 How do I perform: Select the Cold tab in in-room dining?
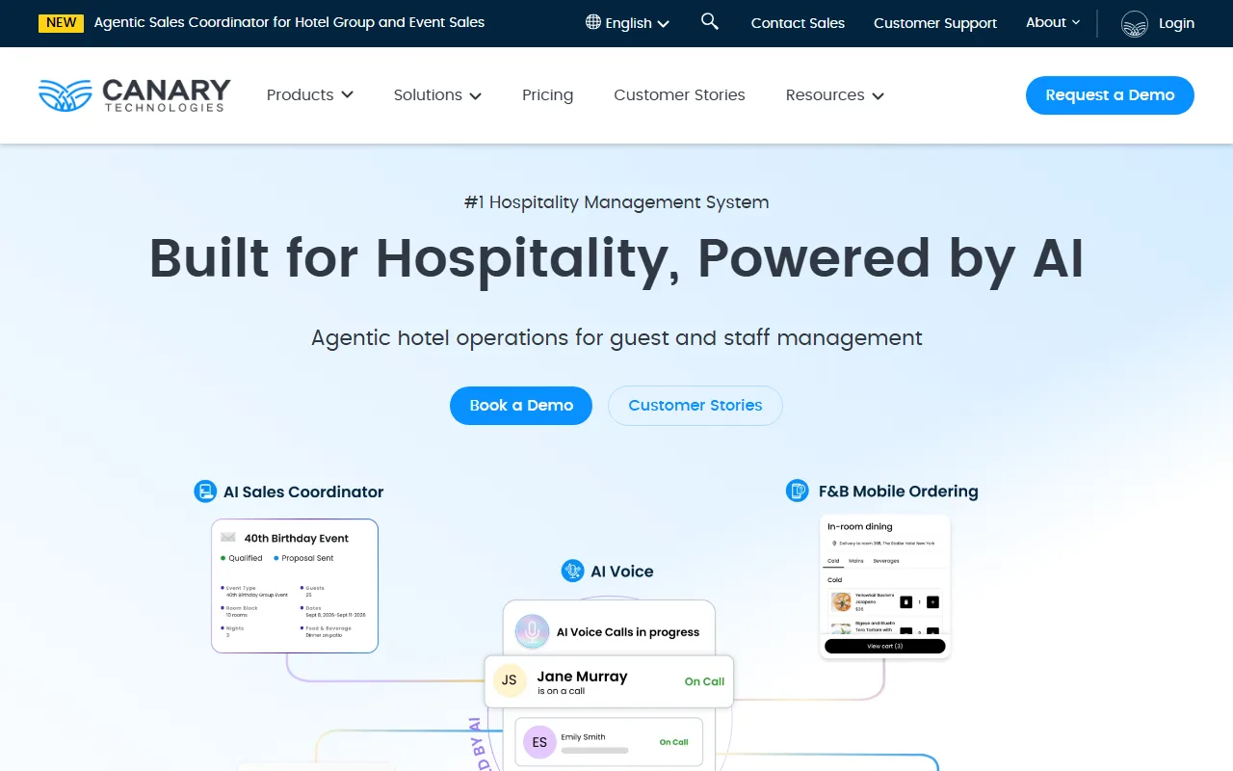833,561
